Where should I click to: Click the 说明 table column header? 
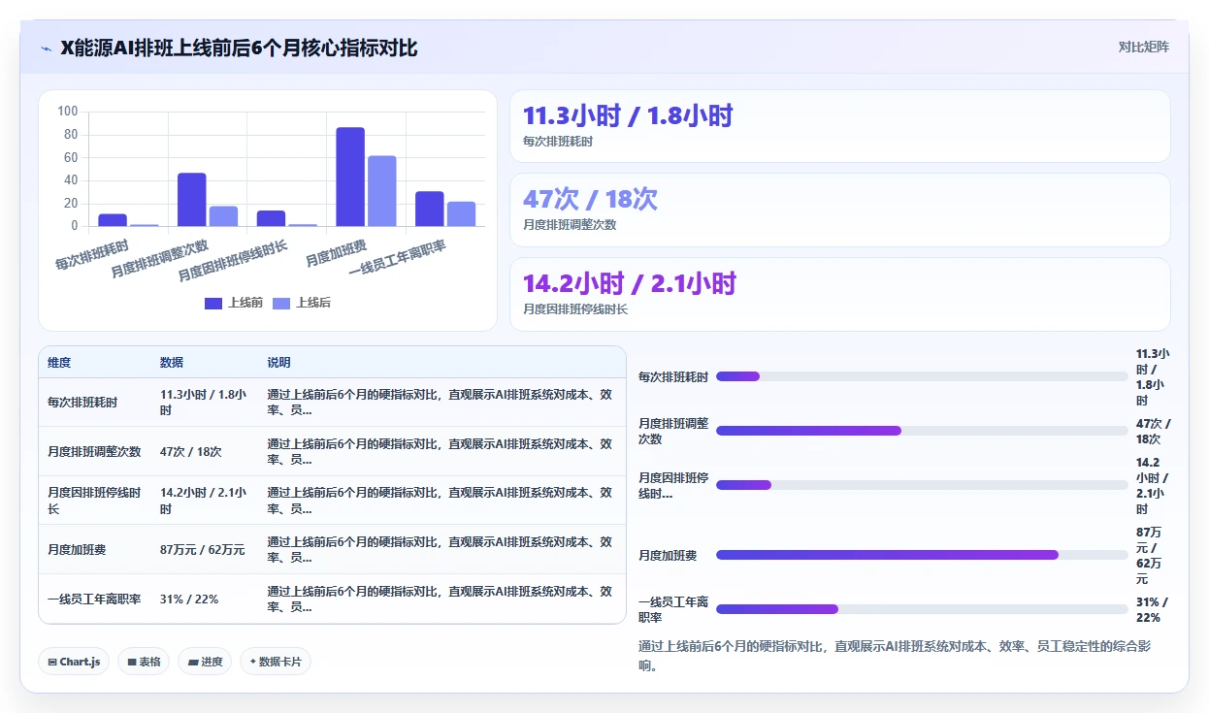click(278, 363)
